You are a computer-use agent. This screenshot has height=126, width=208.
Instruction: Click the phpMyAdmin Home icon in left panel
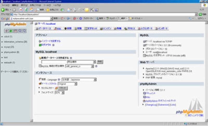click(x=6, y=31)
